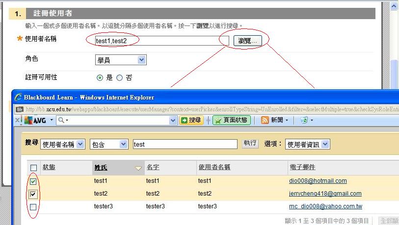Toggle the select-all header checkbox

point(33,168)
